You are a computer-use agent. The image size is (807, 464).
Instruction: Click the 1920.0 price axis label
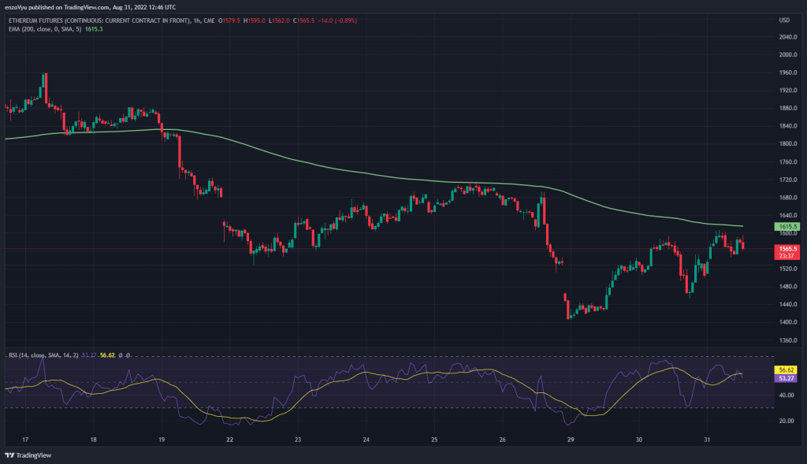[788, 91]
